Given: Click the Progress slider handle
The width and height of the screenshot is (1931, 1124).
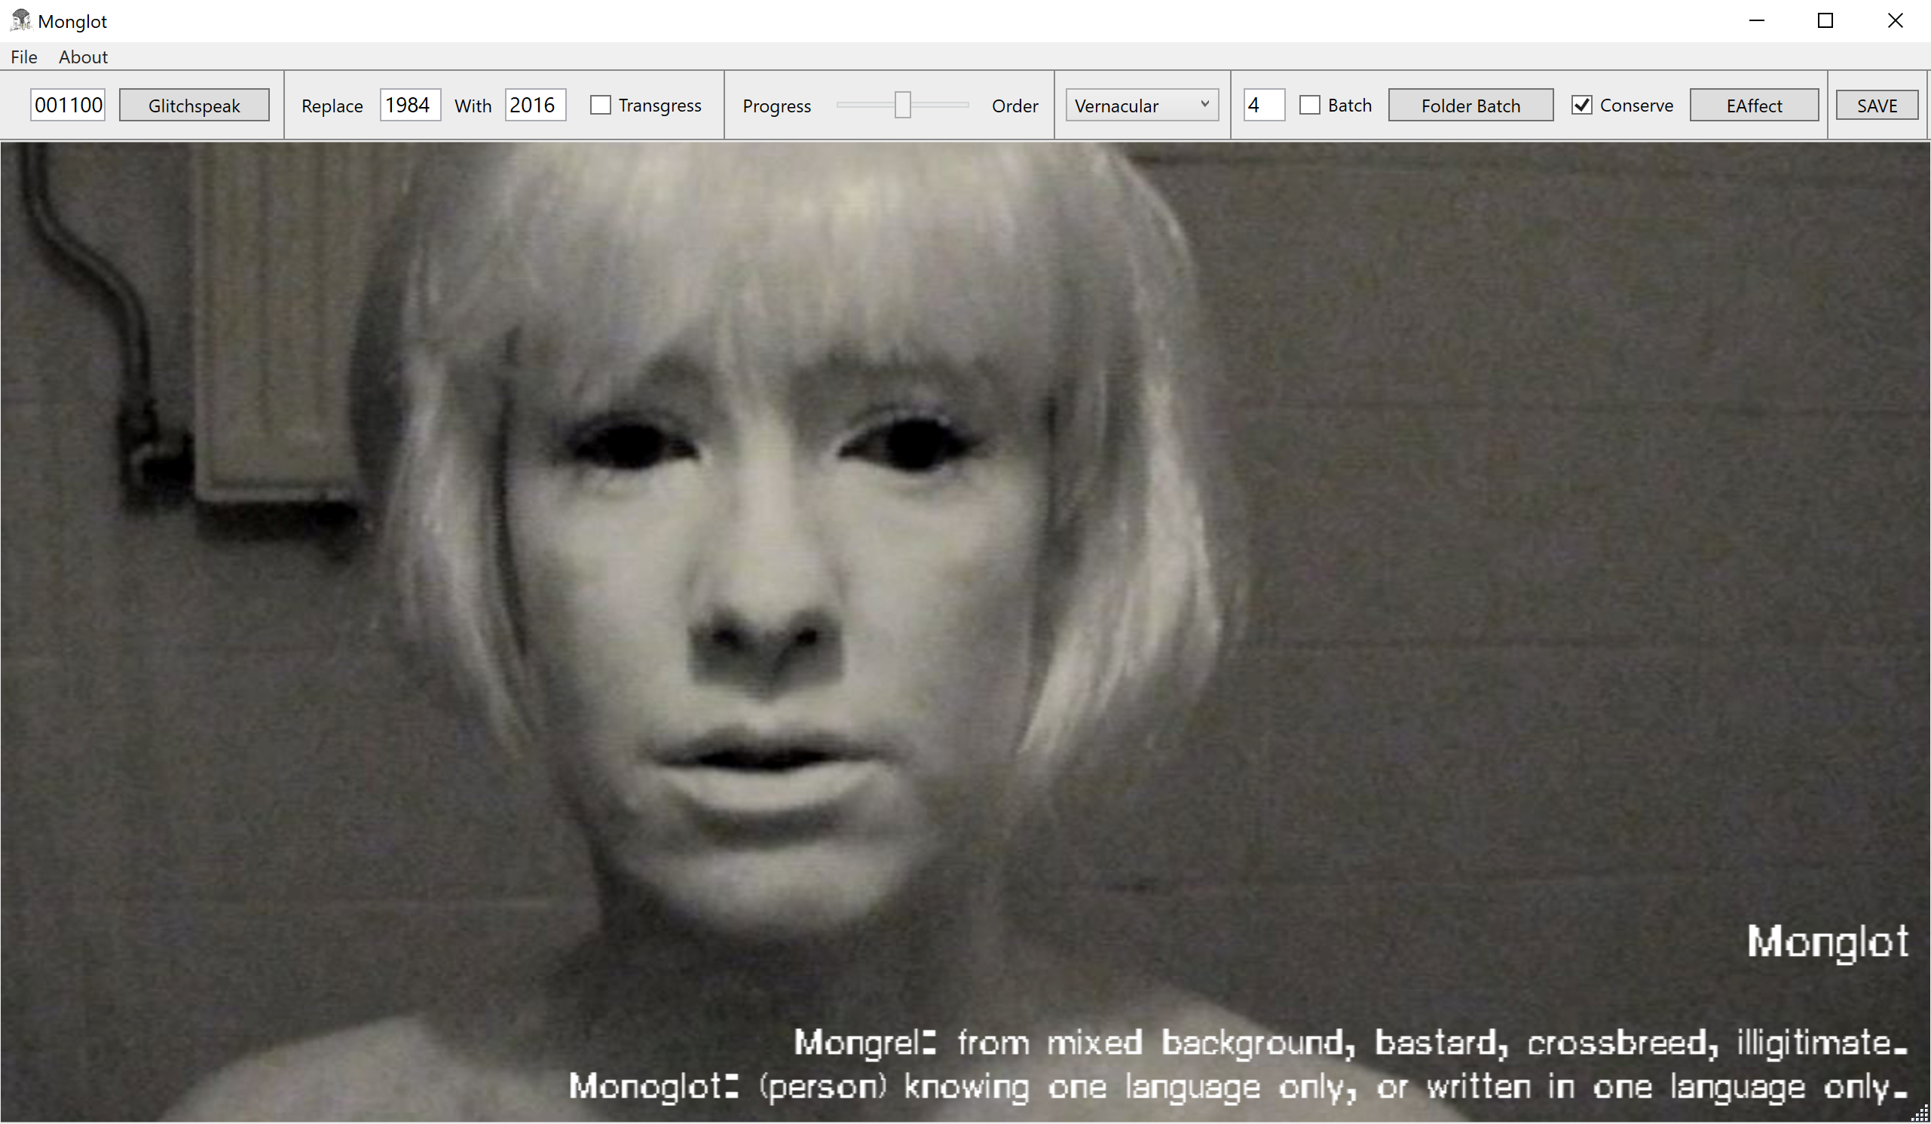Looking at the screenshot, I should [903, 105].
